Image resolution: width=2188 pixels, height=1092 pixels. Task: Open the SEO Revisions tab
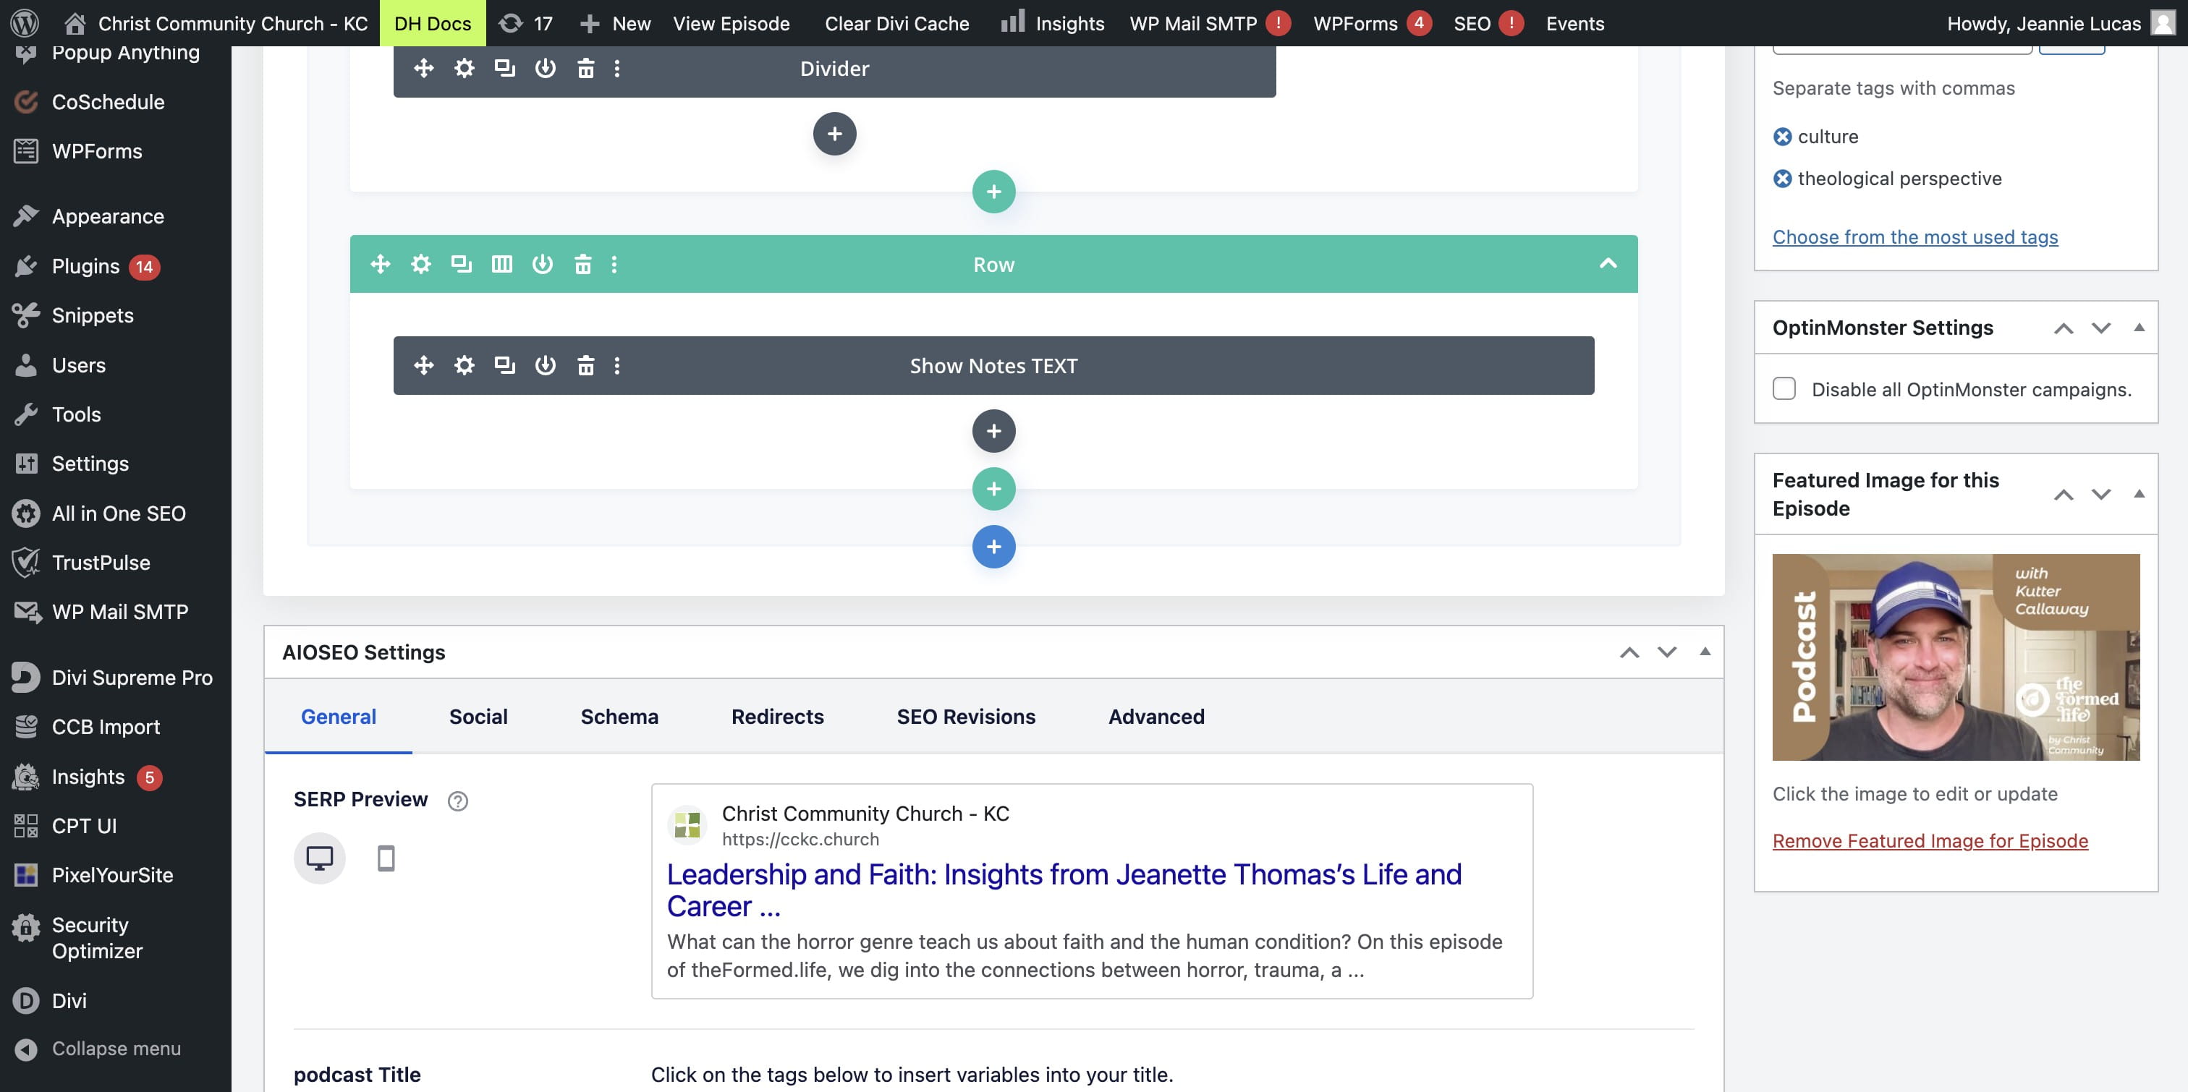[966, 717]
